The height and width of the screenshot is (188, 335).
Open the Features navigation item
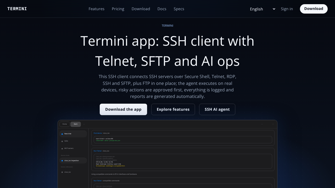click(x=97, y=9)
